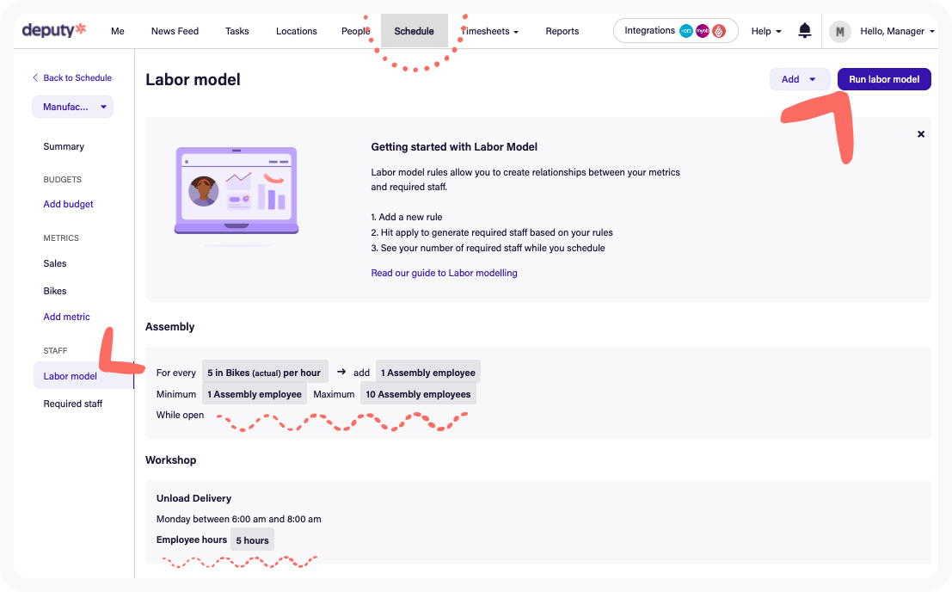Open the News Feed menu item
Image resolution: width=952 pixels, height=592 pixels.
(175, 32)
